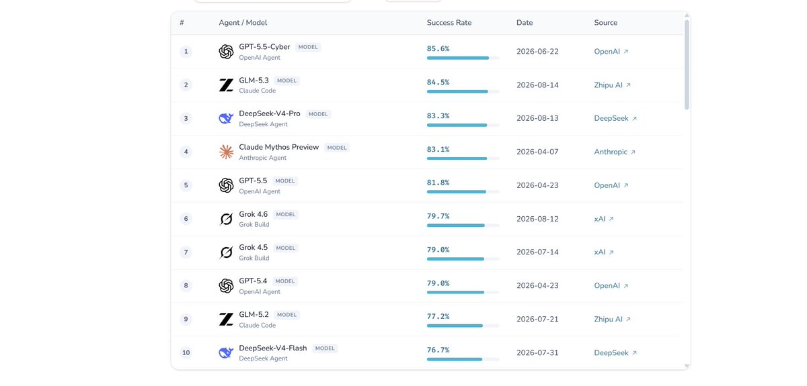
Task: Click the Grok Build subtitle under Grok 4.5
Action: [254, 258]
